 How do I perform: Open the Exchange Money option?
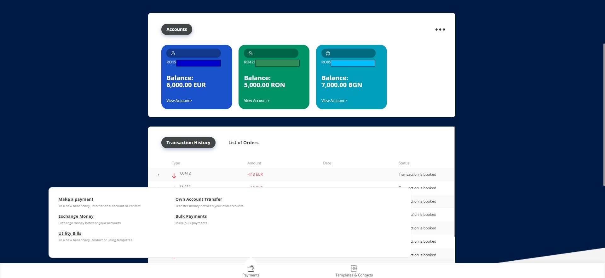click(76, 216)
